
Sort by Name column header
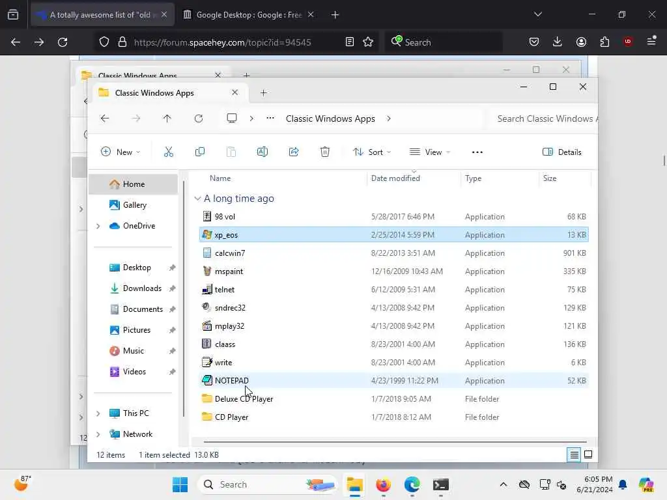point(220,178)
